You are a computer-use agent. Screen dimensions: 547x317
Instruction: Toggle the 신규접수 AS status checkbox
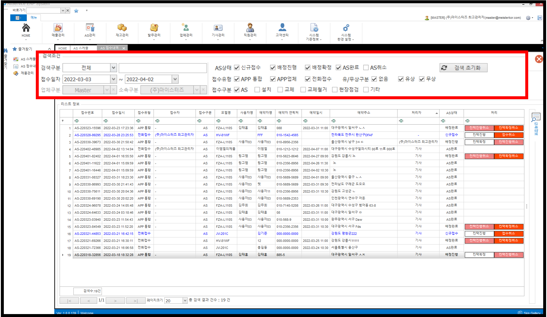(x=237, y=68)
